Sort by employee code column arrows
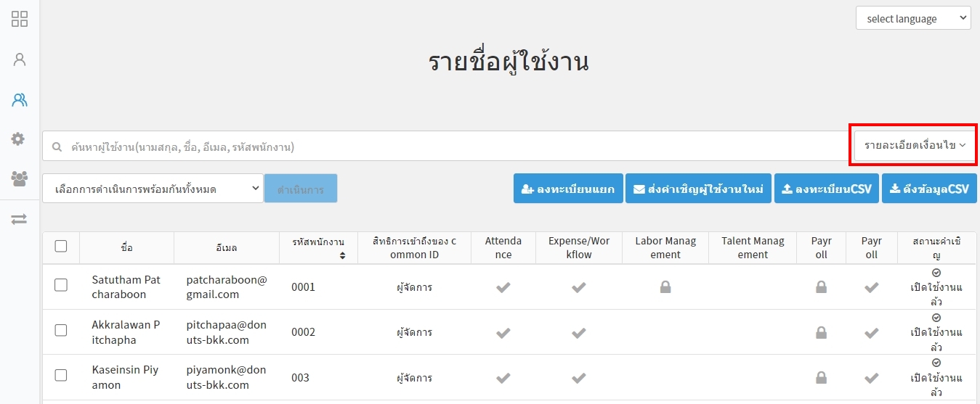 click(x=342, y=255)
